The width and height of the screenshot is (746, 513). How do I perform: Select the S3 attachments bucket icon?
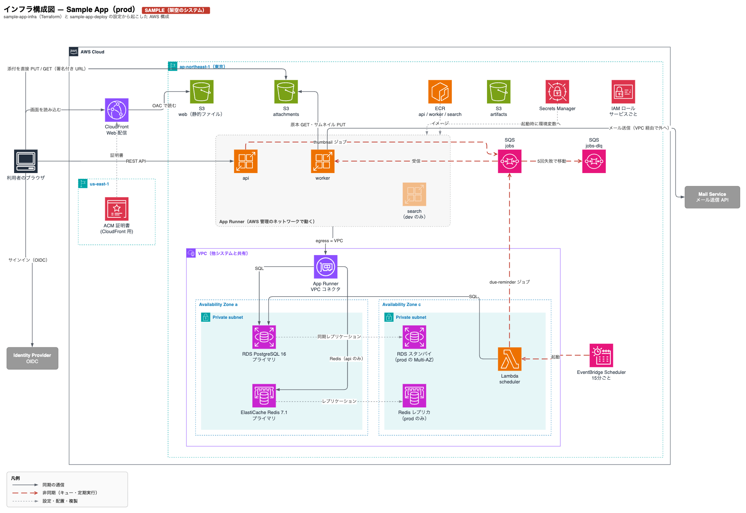(286, 92)
